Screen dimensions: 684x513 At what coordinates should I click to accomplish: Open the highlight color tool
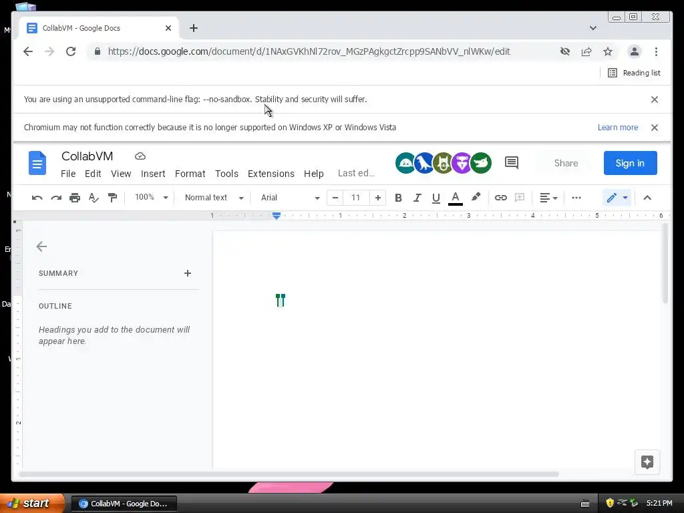tap(476, 197)
